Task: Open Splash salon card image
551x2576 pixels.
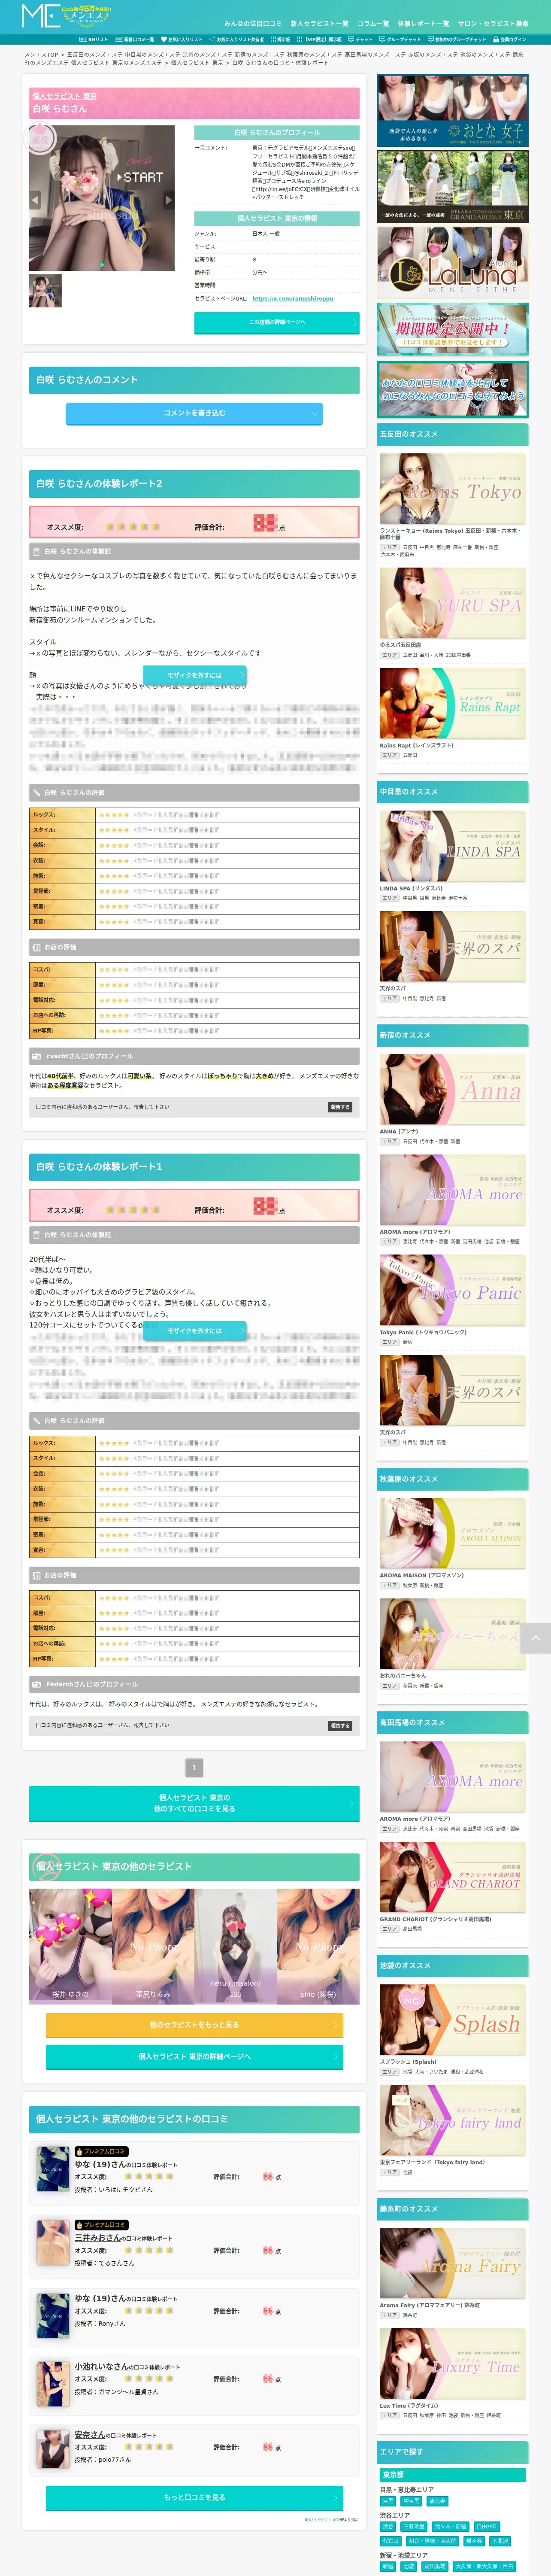Action: tap(452, 2019)
